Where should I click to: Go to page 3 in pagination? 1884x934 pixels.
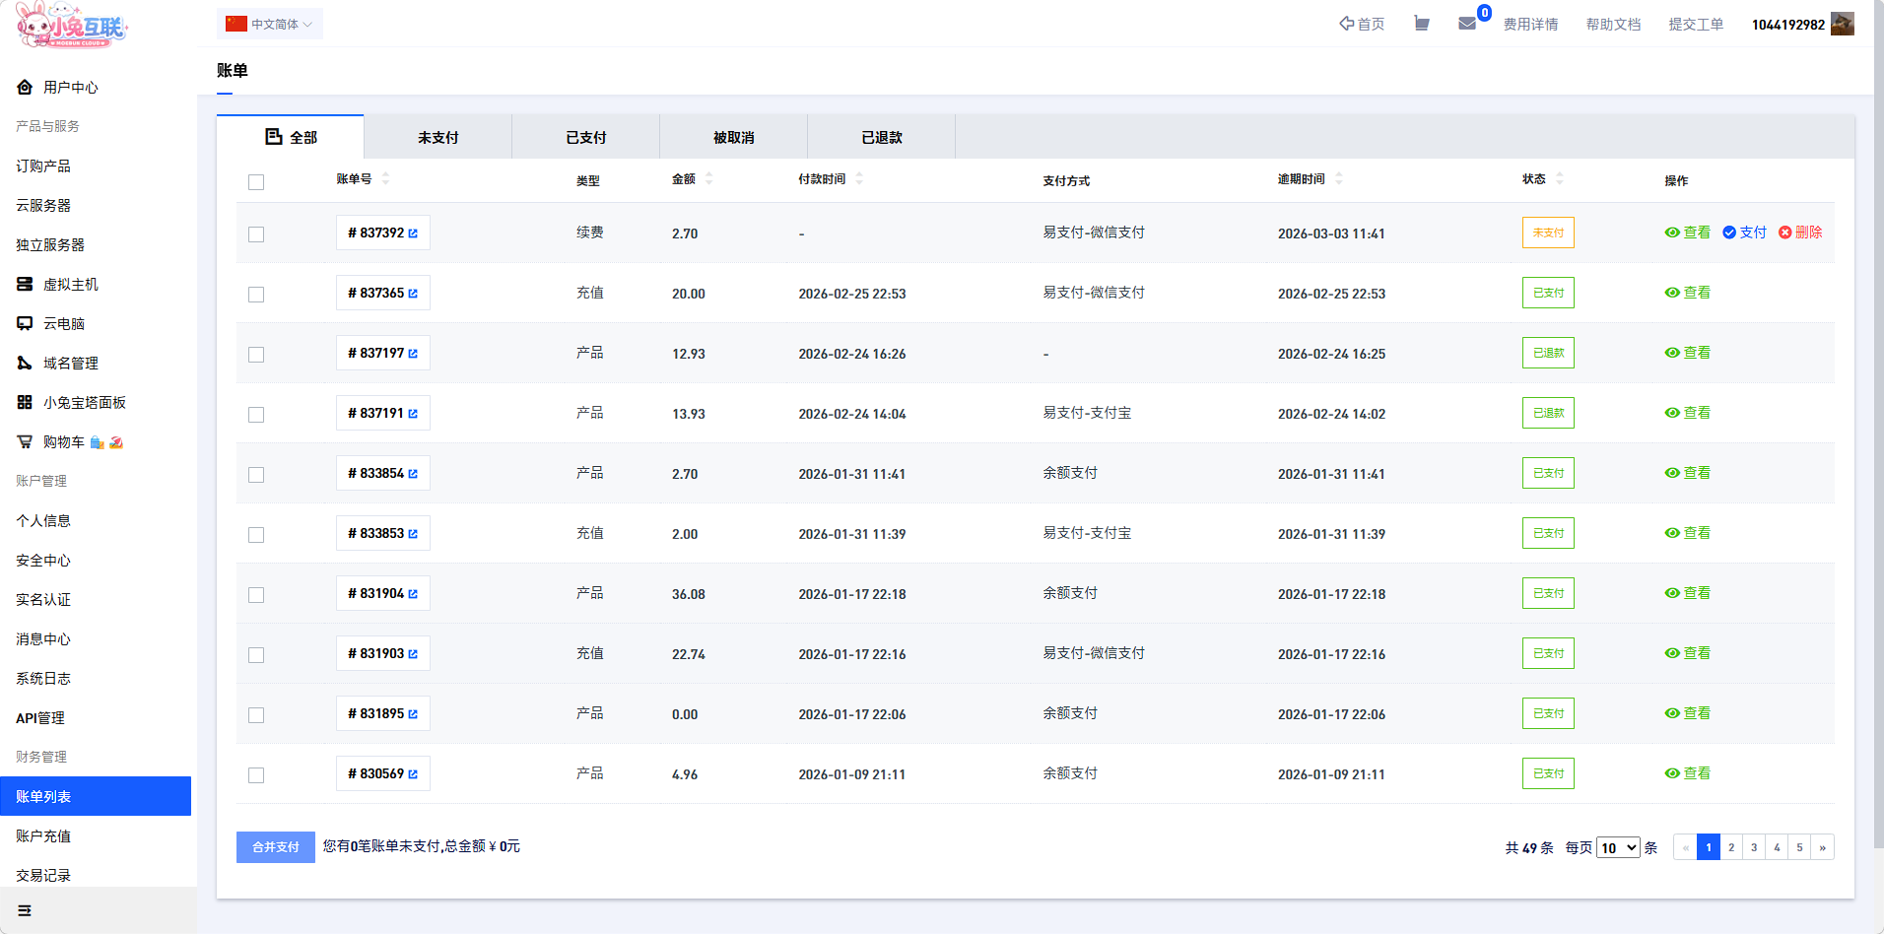pos(1754,847)
